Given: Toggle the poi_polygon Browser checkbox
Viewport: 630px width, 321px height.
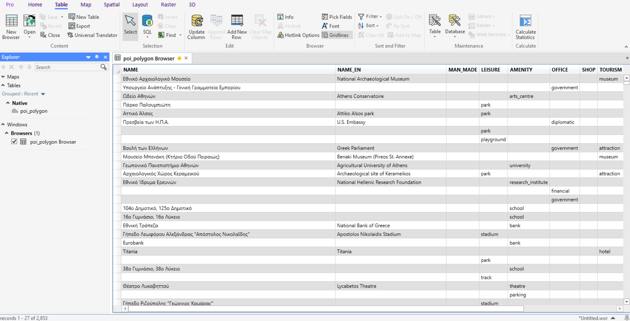Looking at the screenshot, I should tap(14, 142).
